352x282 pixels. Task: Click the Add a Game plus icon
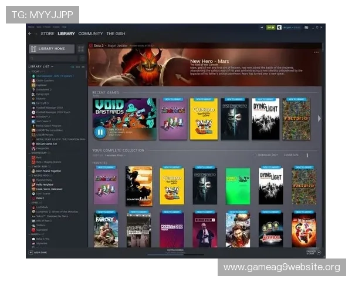31,253
